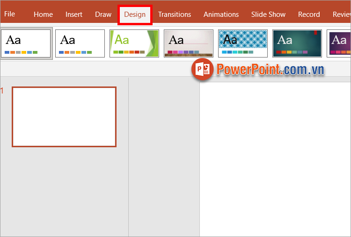Switch to the Home ribbon tab
This screenshot has width=351, height=237.
(x=43, y=14)
